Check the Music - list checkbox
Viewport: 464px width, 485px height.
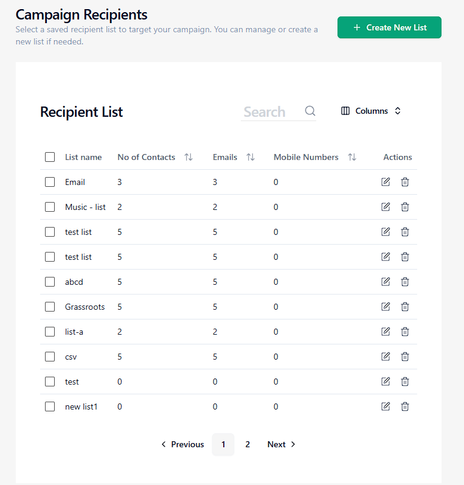[x=50, y=207]
